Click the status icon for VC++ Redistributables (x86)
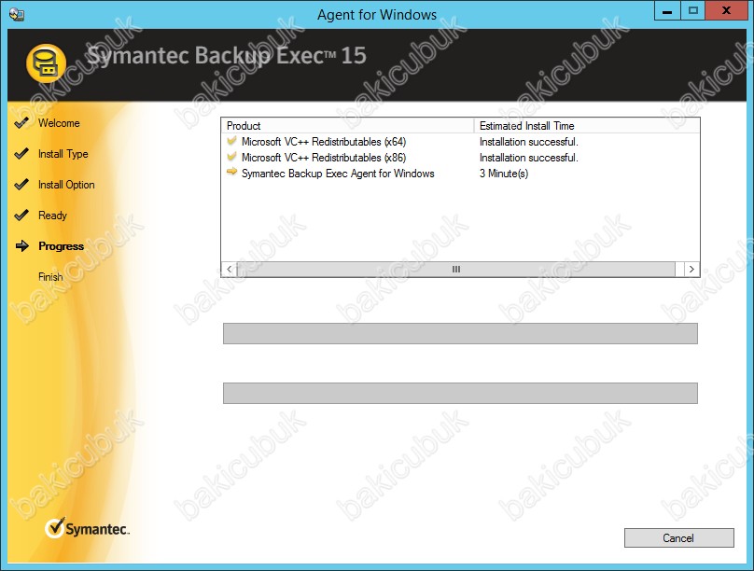The image size is (754, 571). point(231,157)
